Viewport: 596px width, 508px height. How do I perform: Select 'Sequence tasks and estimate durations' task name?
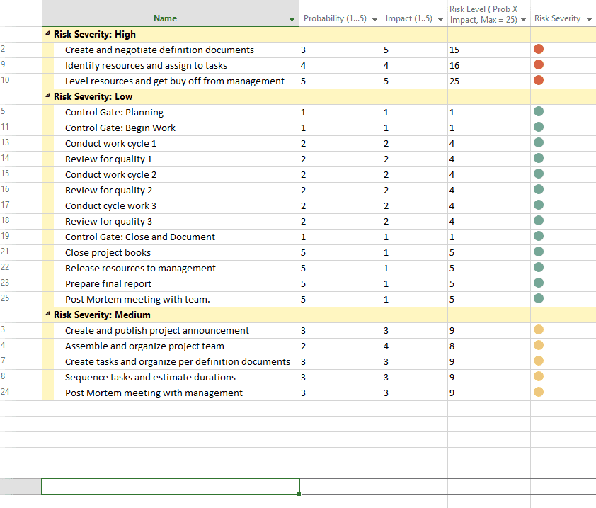(150, 378)
